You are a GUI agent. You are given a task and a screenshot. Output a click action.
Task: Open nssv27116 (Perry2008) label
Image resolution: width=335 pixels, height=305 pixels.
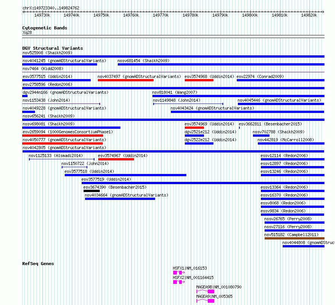(288, 227)
